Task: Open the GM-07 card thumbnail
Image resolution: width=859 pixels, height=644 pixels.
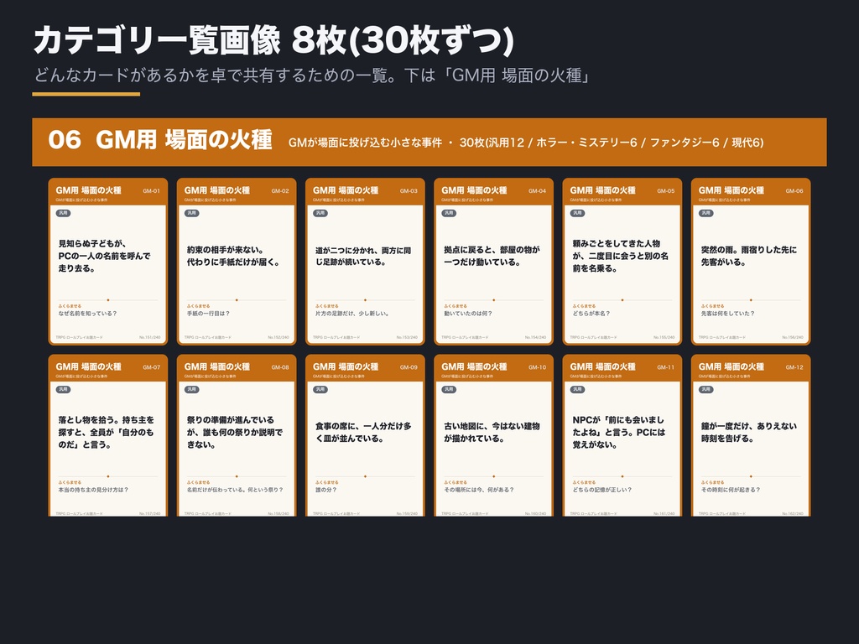Action: 108,435
